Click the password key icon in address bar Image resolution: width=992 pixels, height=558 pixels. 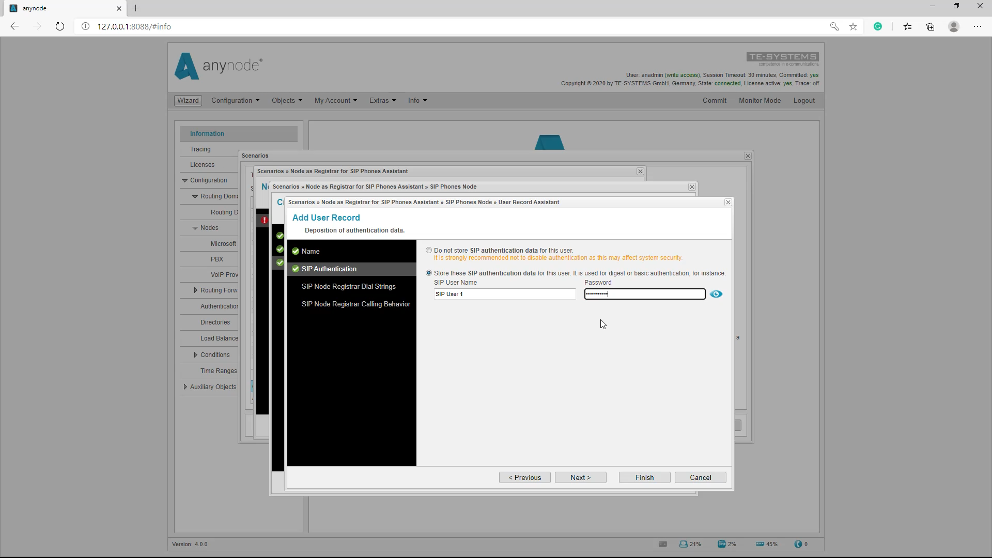[x=834, y=26]
